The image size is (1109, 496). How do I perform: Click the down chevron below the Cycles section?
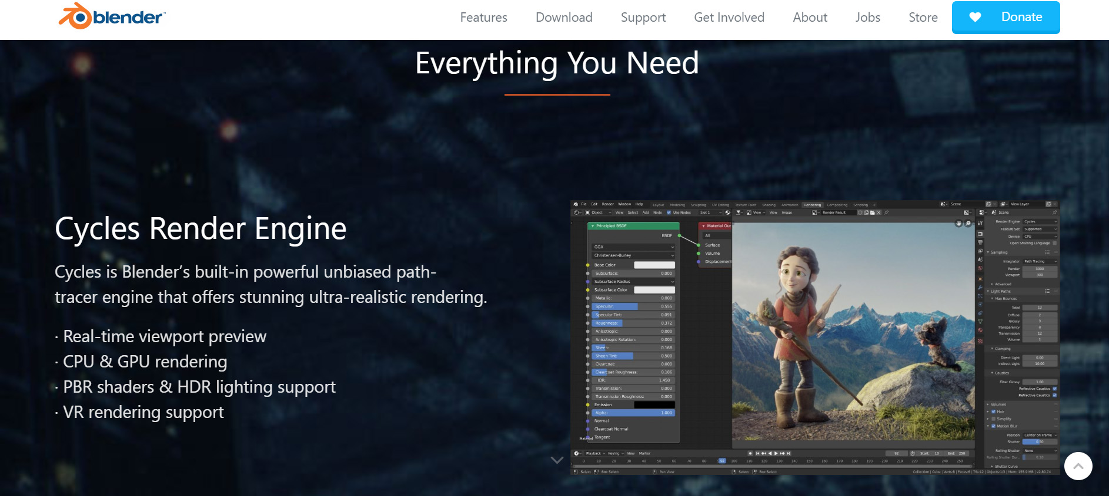[557, 460]
